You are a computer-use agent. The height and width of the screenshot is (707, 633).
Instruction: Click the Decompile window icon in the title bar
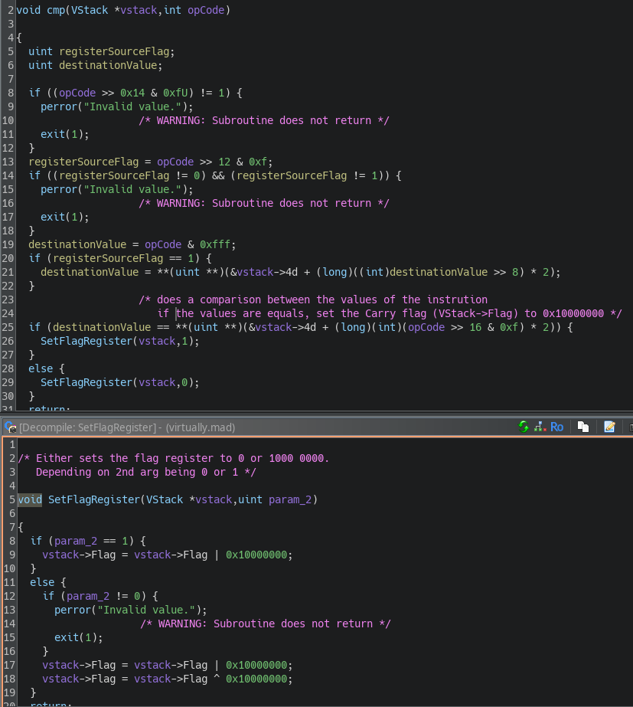click(10, 427)
